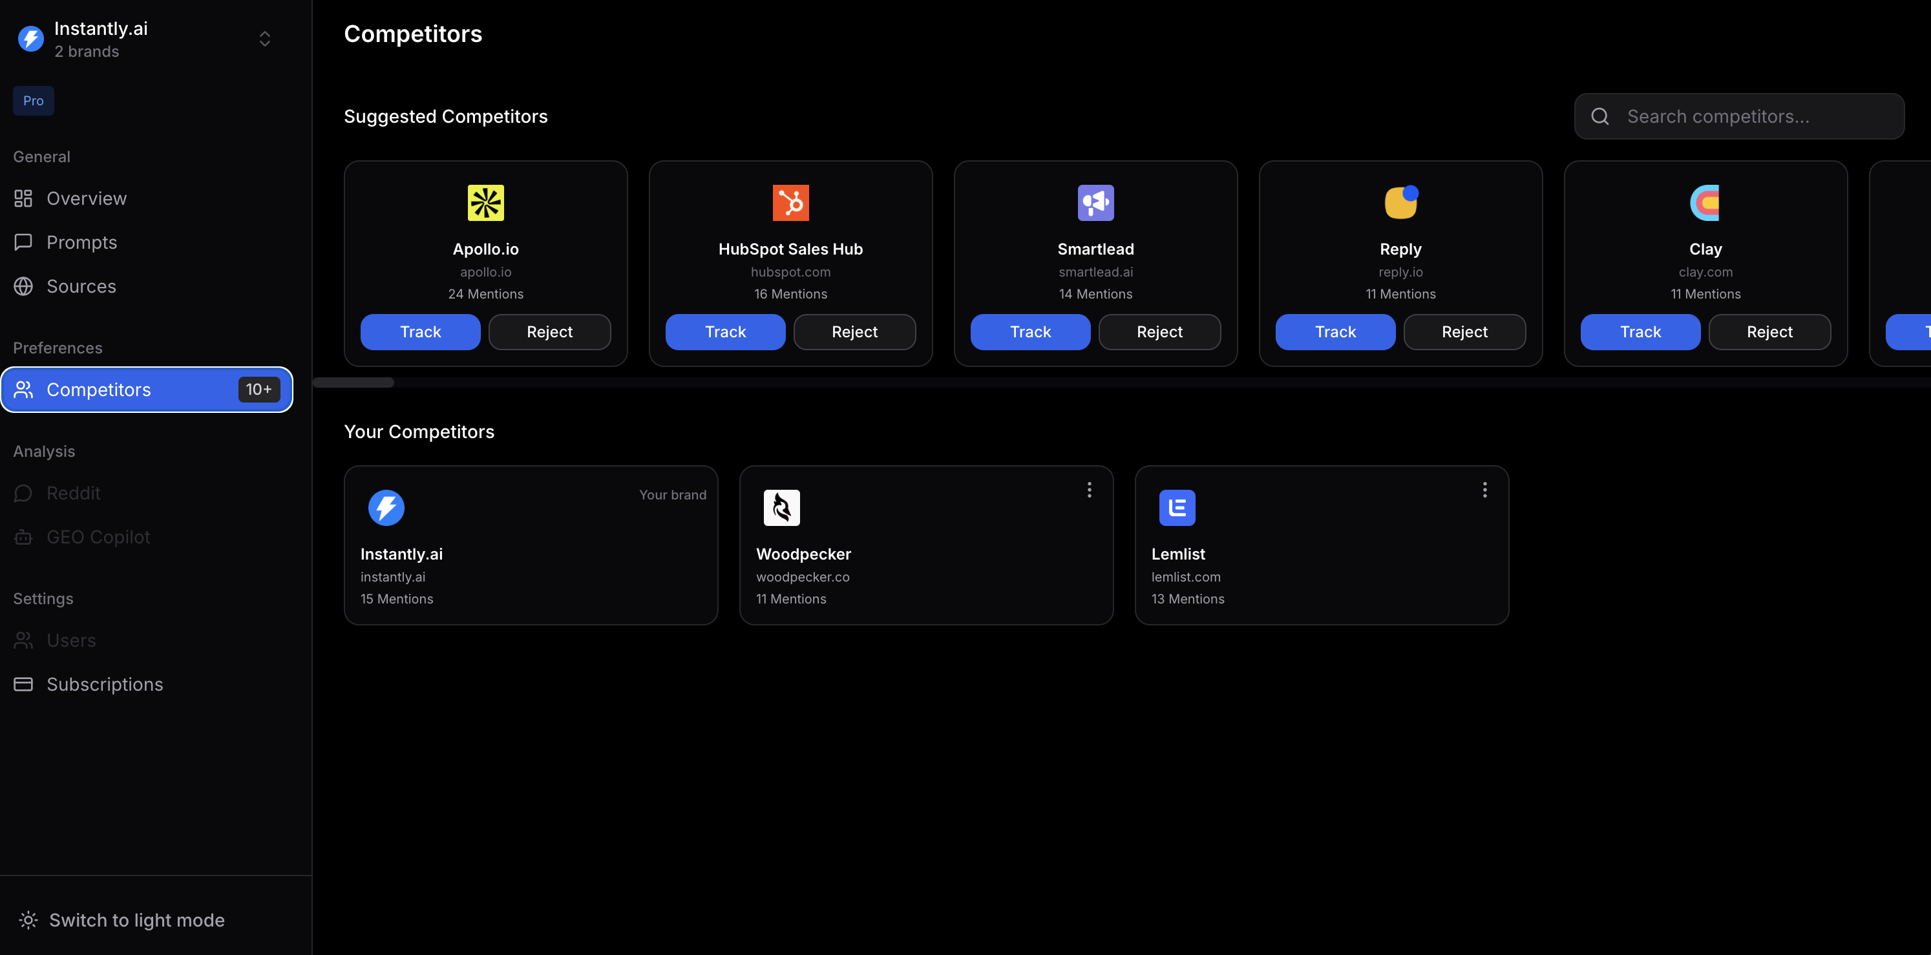Reject the Apollo.io suggestion
The width and height of the screenshot is (1931, 955).
click(x=549, y=332)
